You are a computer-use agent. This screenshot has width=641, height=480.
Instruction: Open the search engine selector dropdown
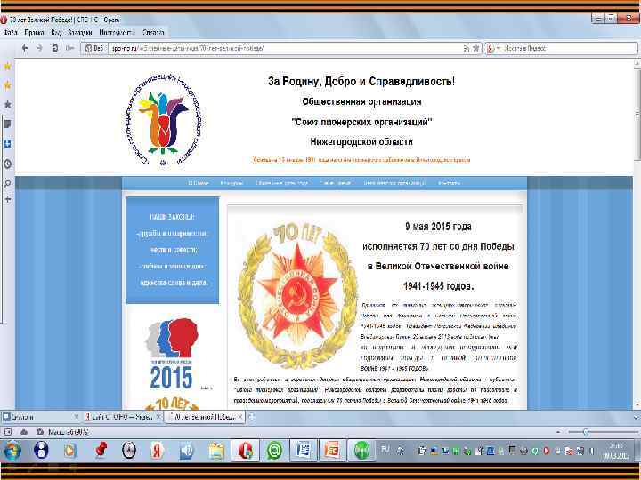point(494,48)
